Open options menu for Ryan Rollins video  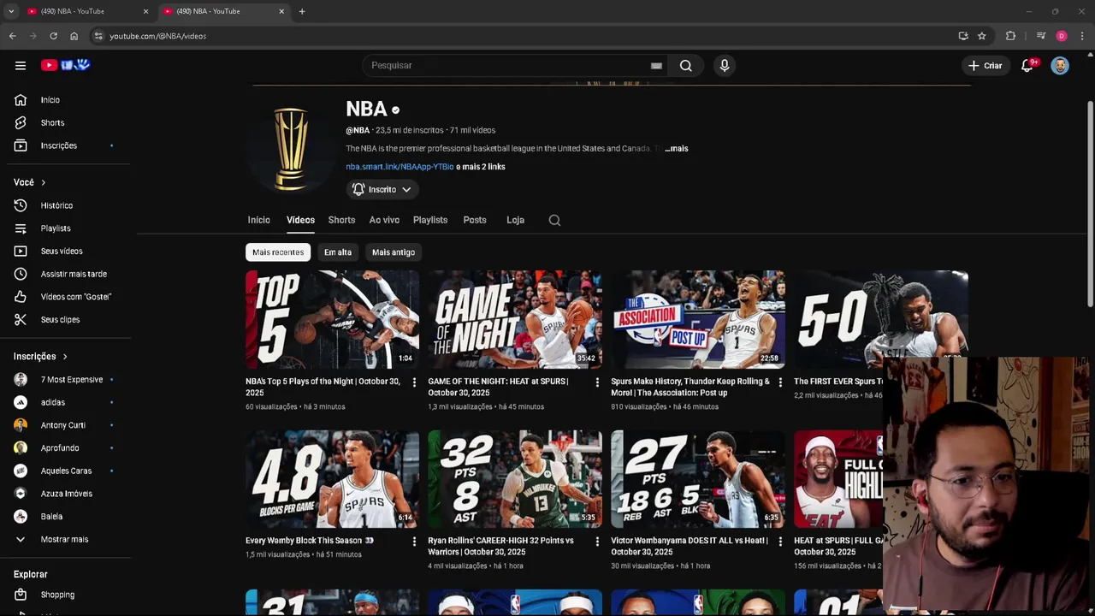[597, 542]
